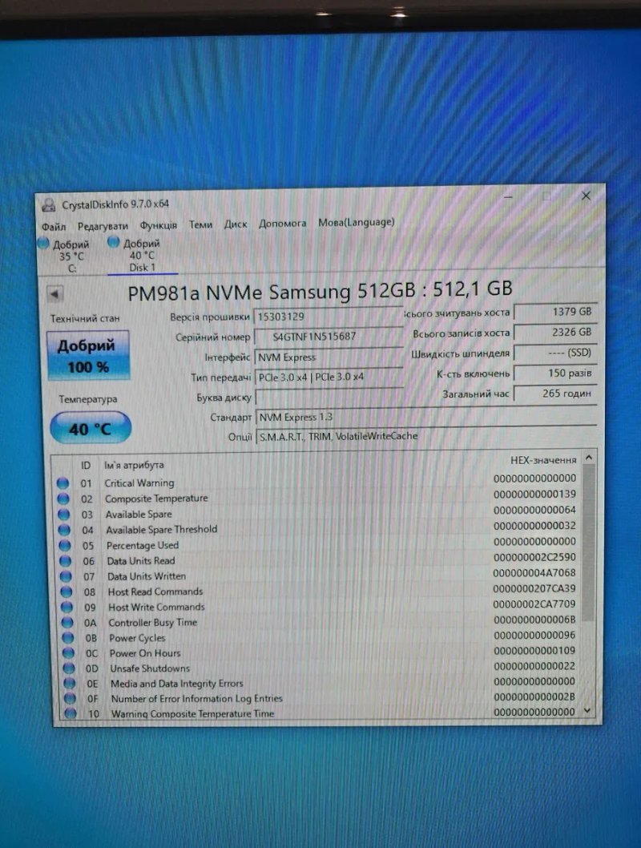641x848 pixels.
Task: Close the CrystalDiskInfo window
Action: click(x=586, y=196)
